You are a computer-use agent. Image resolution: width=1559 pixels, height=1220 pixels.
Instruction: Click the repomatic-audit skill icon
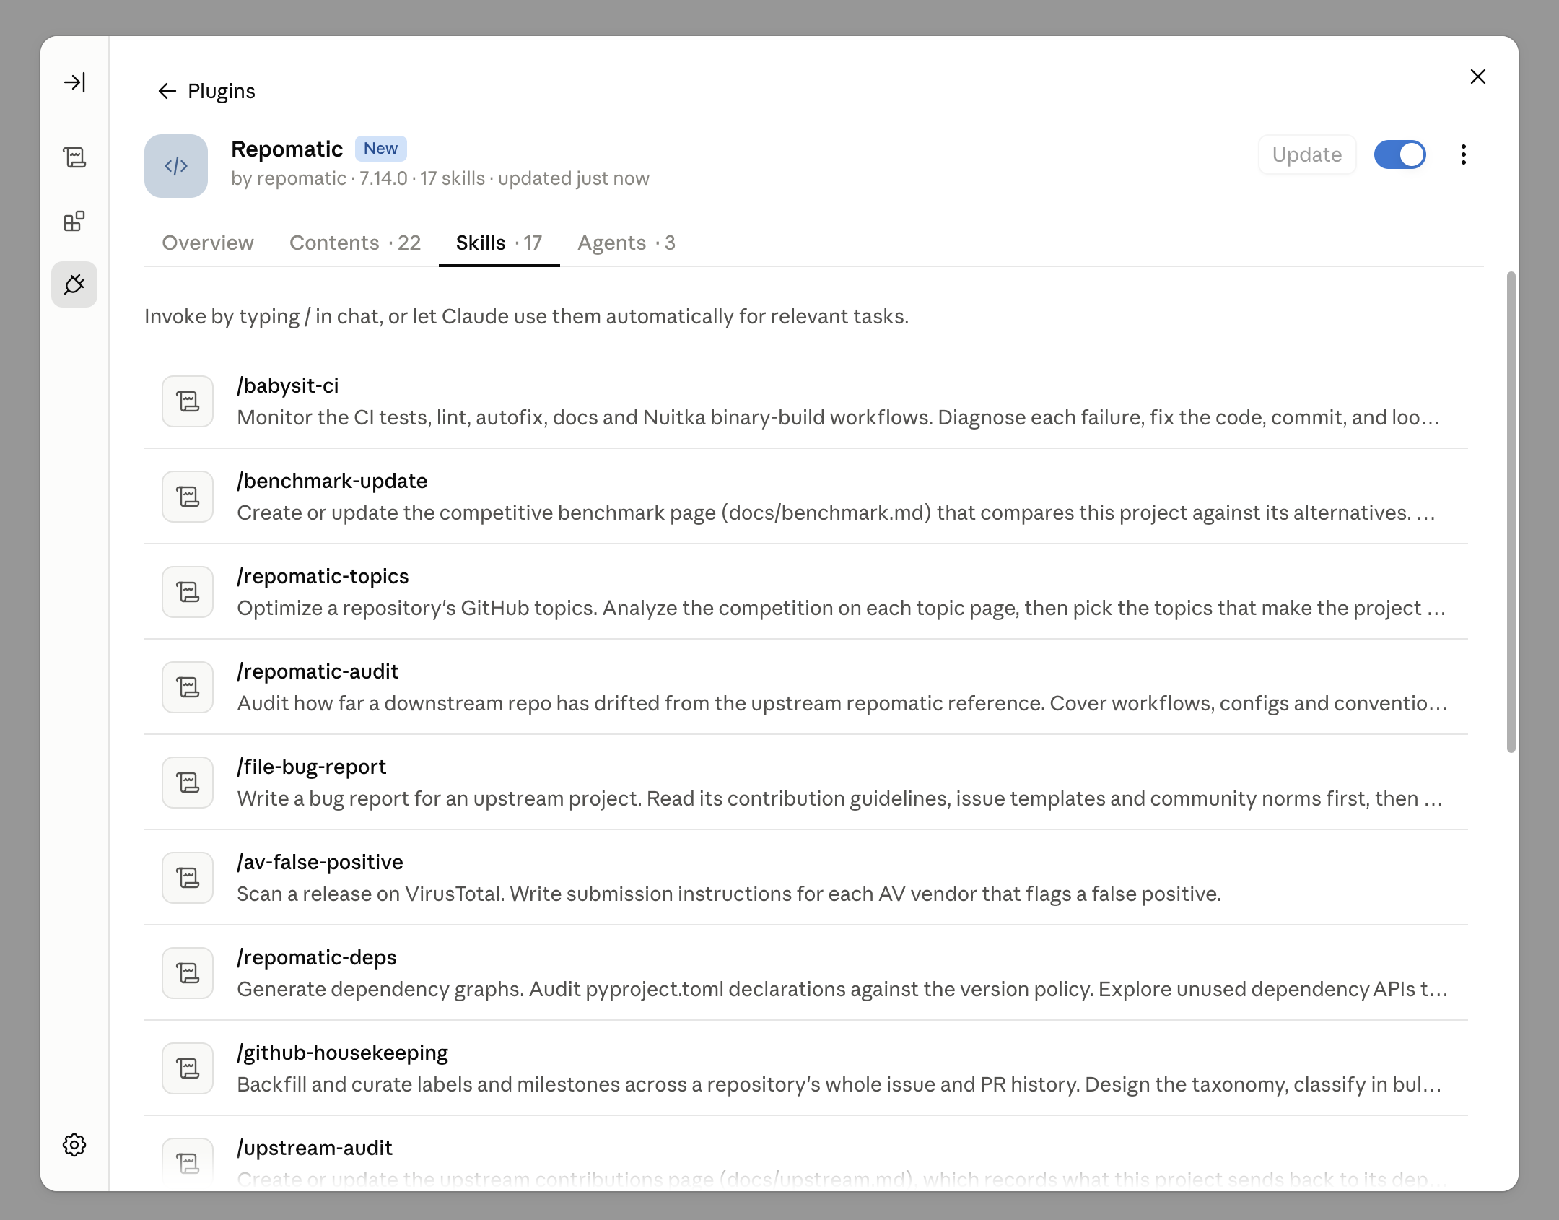188,687
